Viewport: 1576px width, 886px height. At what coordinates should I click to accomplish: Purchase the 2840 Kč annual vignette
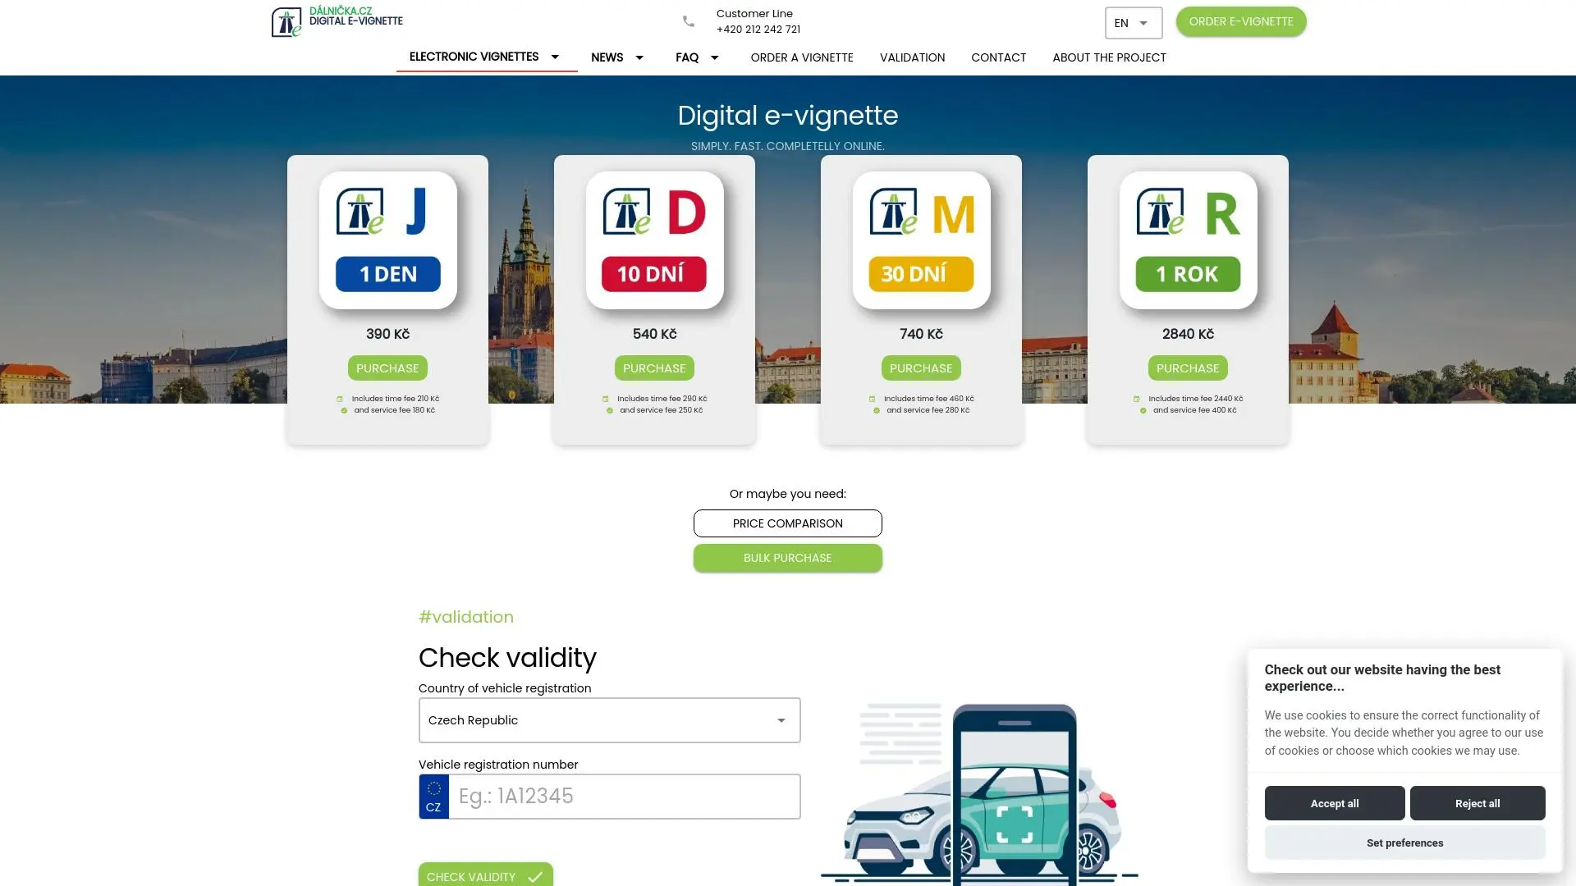(1187, 368)
